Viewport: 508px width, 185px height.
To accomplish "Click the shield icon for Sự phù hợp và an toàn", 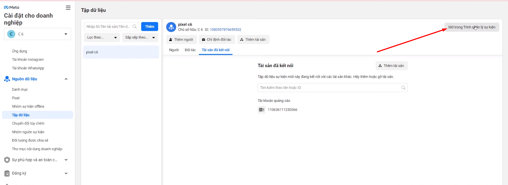I will (x=7, y=160).
